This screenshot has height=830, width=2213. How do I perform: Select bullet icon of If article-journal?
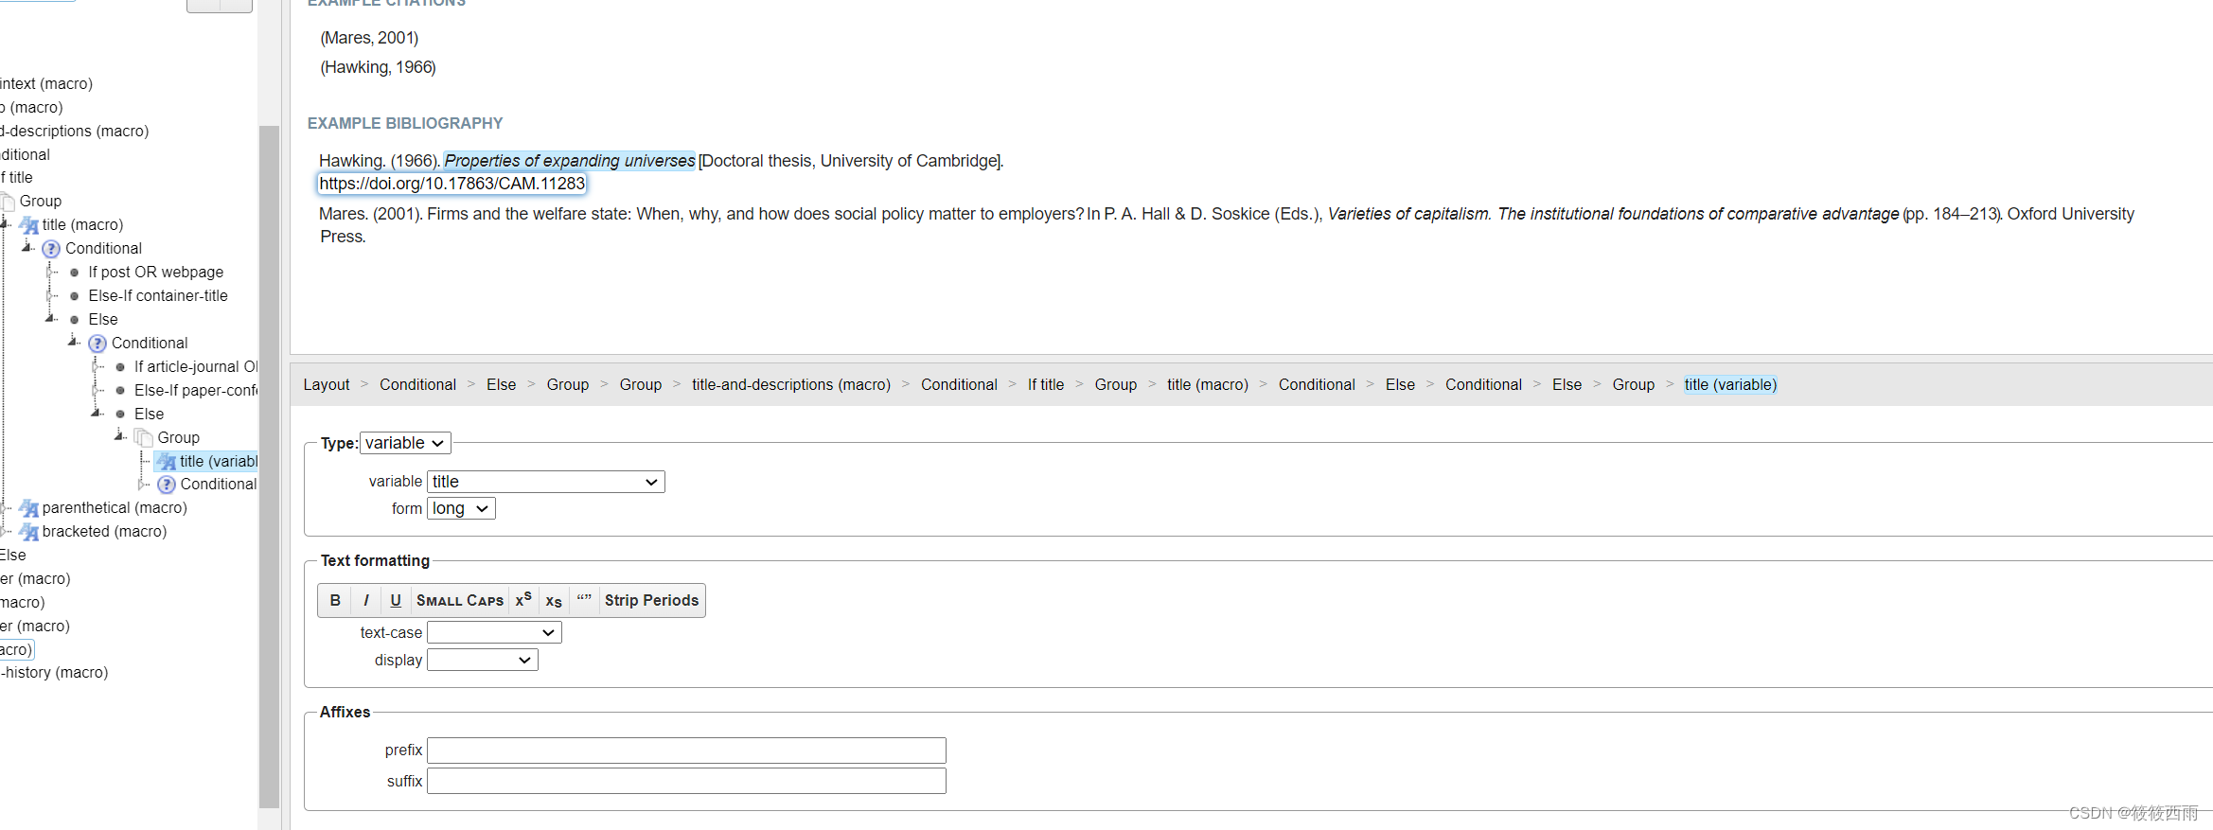pyautogui.click(x=120, y=367)
